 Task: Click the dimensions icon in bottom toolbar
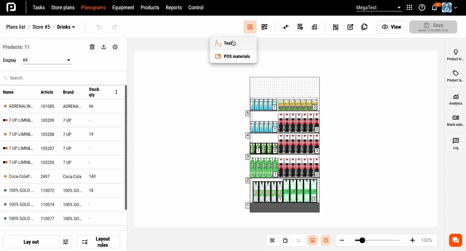pyautogui.click(x=286, y=240)
